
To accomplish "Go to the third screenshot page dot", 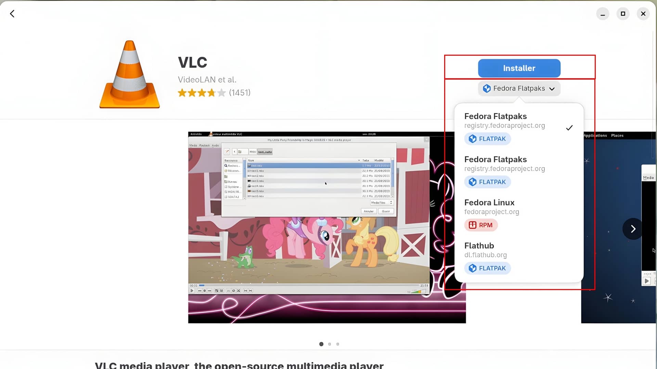I will pos(338,344).
